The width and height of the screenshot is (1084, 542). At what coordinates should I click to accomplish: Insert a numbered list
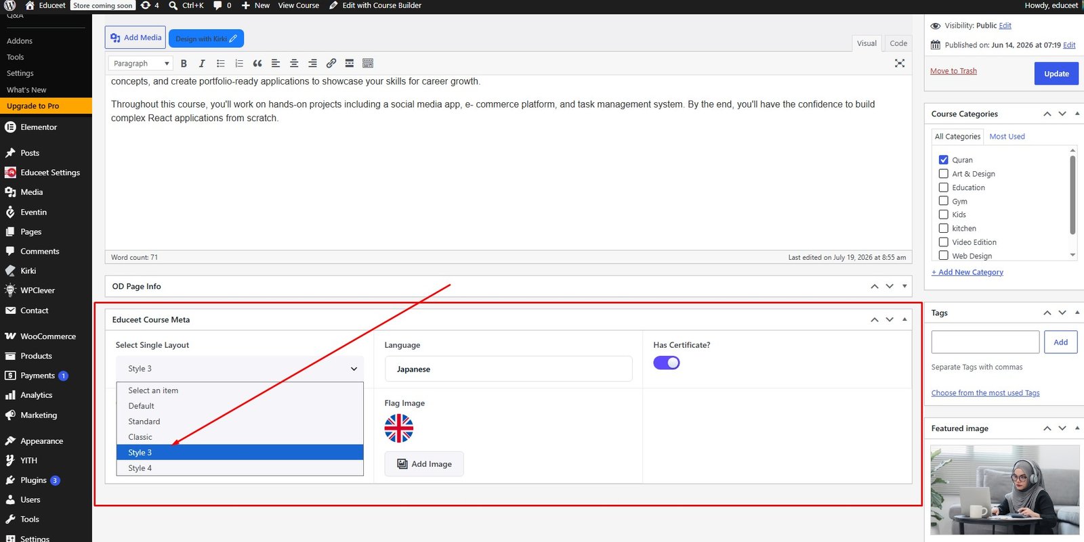coord(238,64)
